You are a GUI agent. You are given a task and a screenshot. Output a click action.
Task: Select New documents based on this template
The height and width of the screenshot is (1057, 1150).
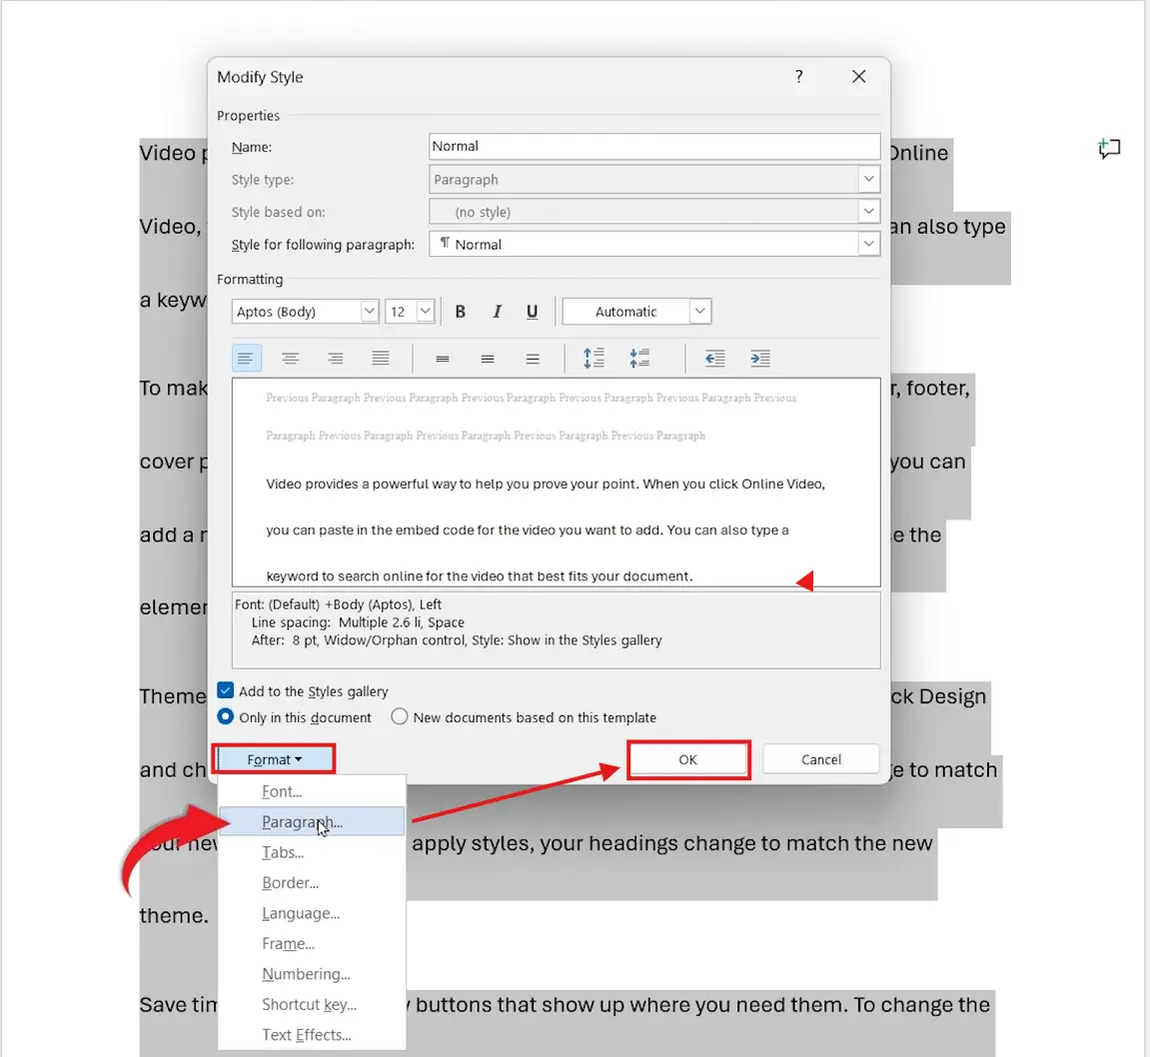point(399,716)
